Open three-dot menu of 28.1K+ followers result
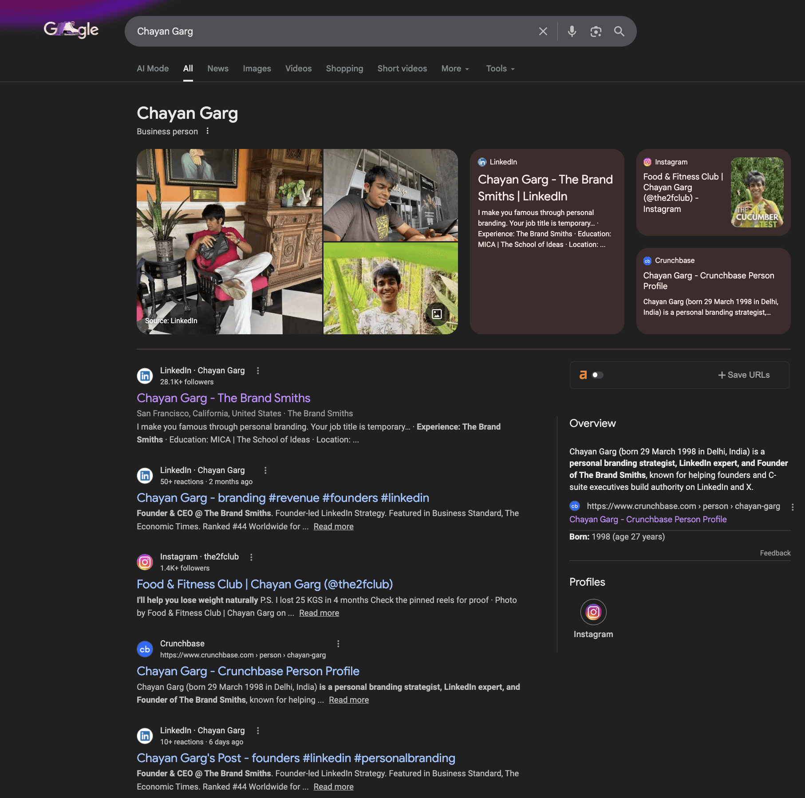Screen dimensions: 805x798 (258, 371)
